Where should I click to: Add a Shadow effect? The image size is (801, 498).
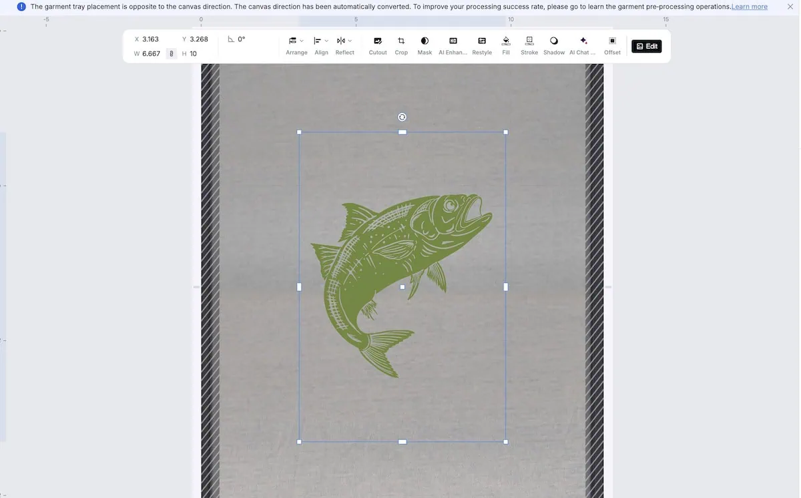click(554, 45)
